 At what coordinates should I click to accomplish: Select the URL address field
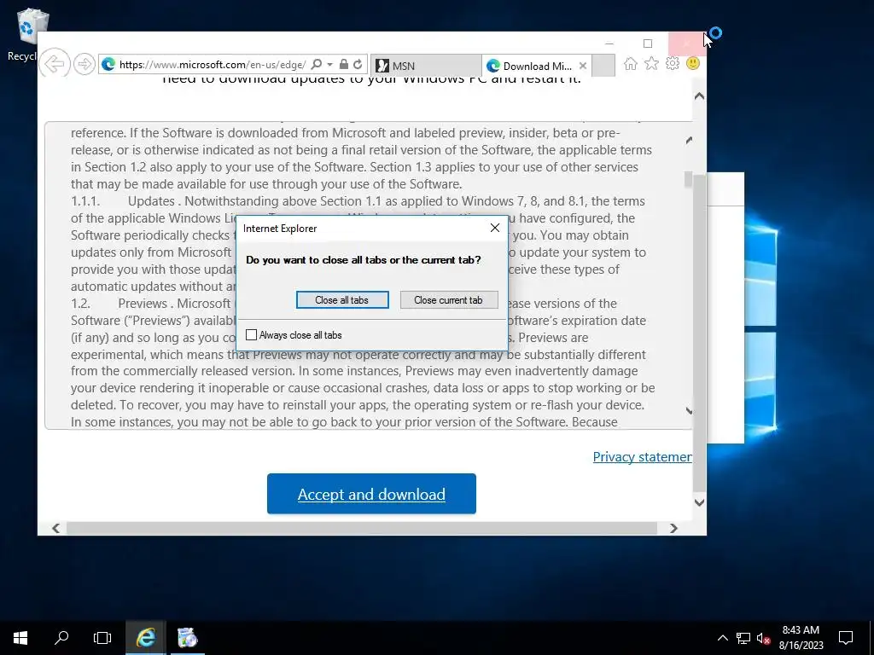(x=213, y=65)
